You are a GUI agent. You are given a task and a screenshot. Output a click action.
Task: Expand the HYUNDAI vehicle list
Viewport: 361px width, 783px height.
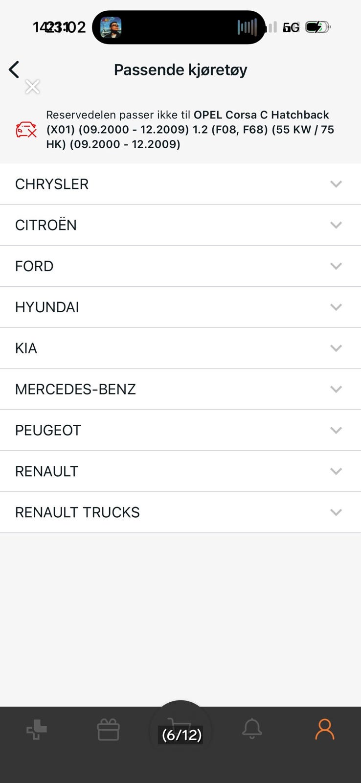coord(336,307)
